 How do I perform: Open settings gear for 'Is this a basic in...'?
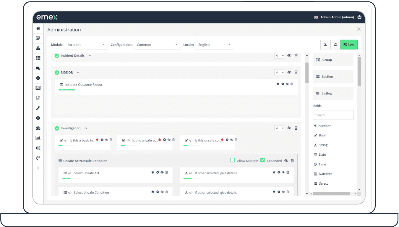tap(102, 140)
